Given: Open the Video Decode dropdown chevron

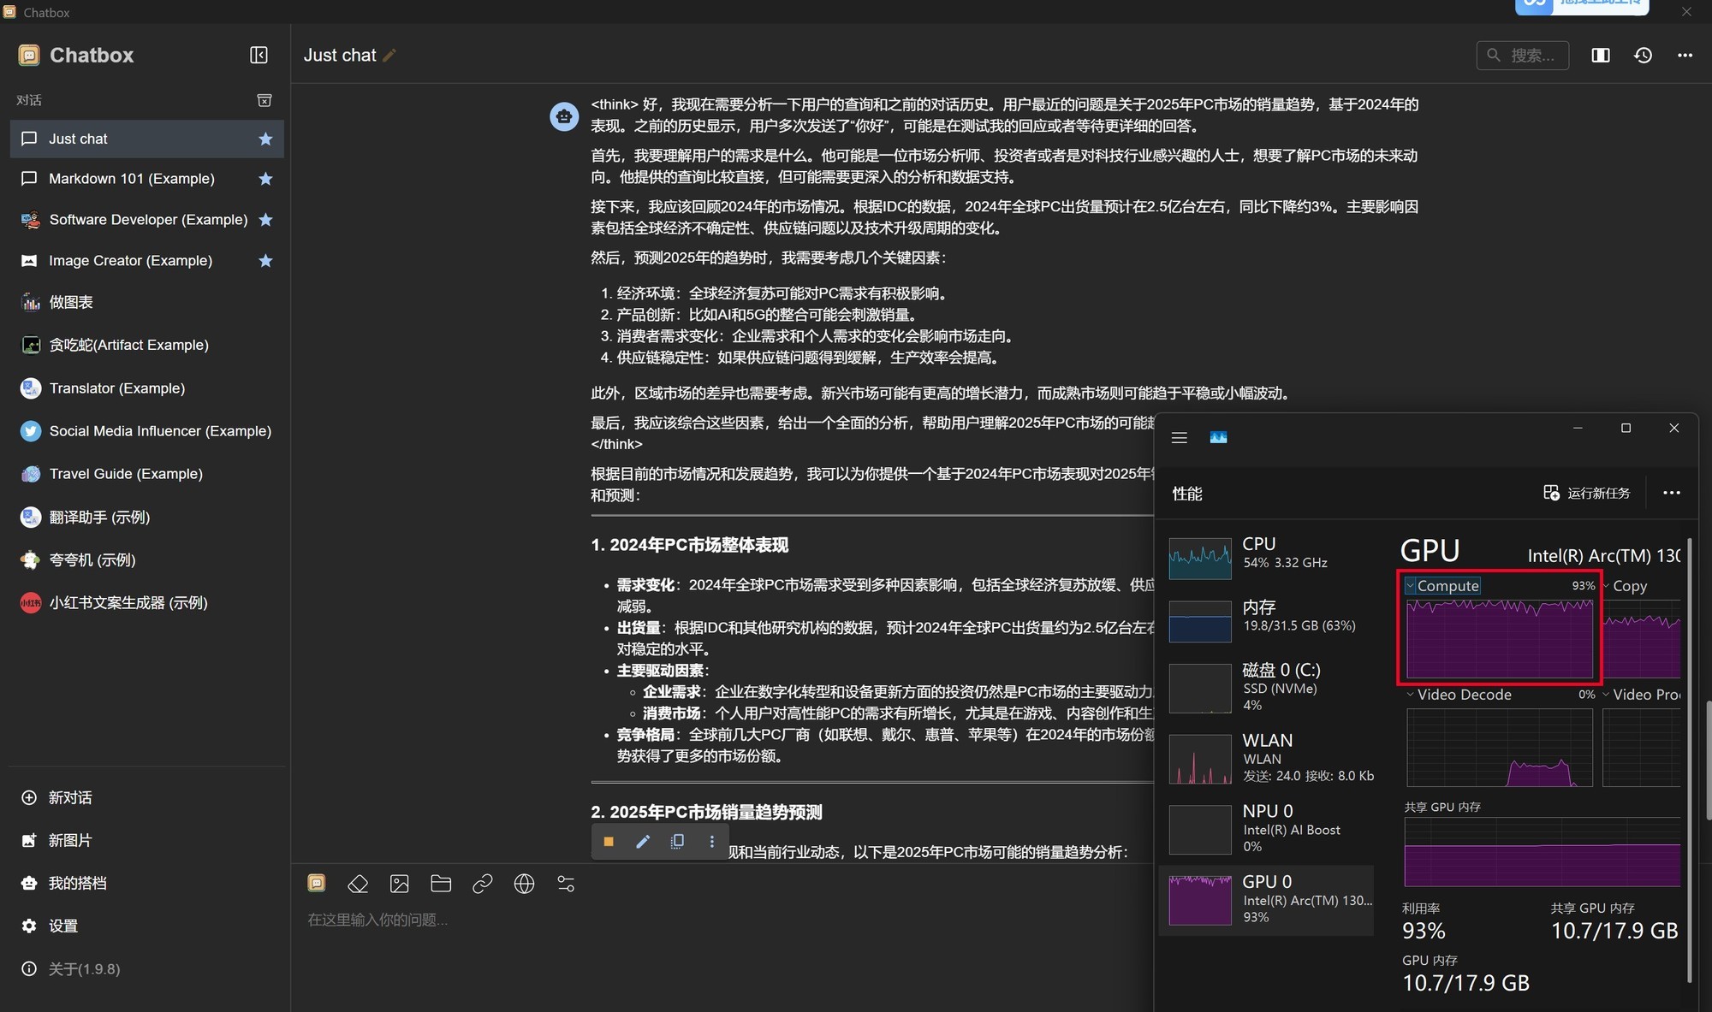Looking at the screenshot, I should [1410, 694].
